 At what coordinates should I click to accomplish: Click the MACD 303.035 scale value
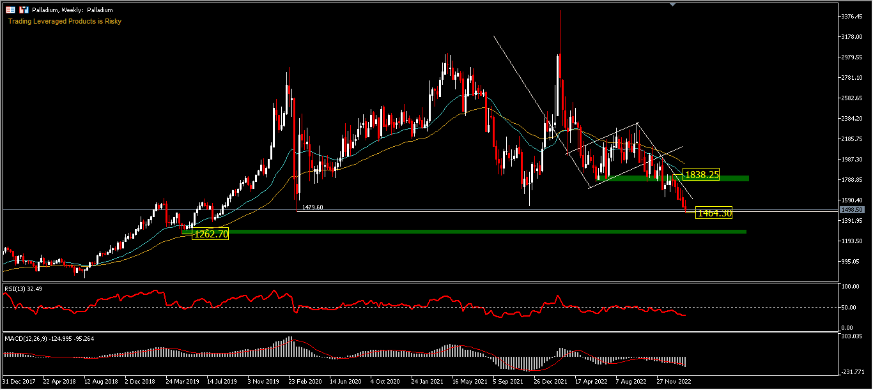pyautogui.click(x=853, y=336)
